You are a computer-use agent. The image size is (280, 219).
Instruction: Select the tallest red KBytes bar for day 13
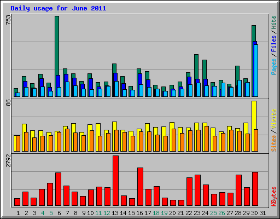(x=115, y=181)
